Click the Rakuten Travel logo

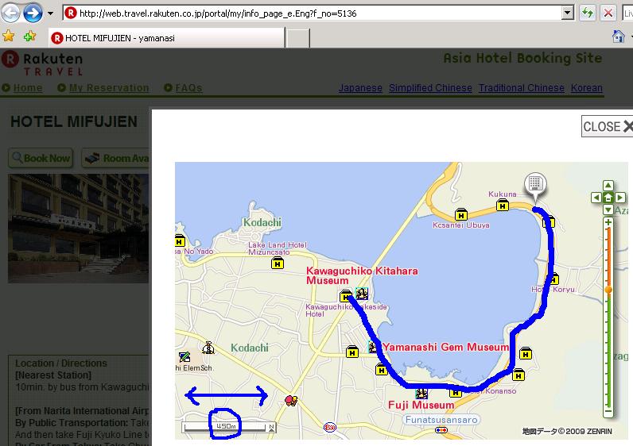coord(42,63)
